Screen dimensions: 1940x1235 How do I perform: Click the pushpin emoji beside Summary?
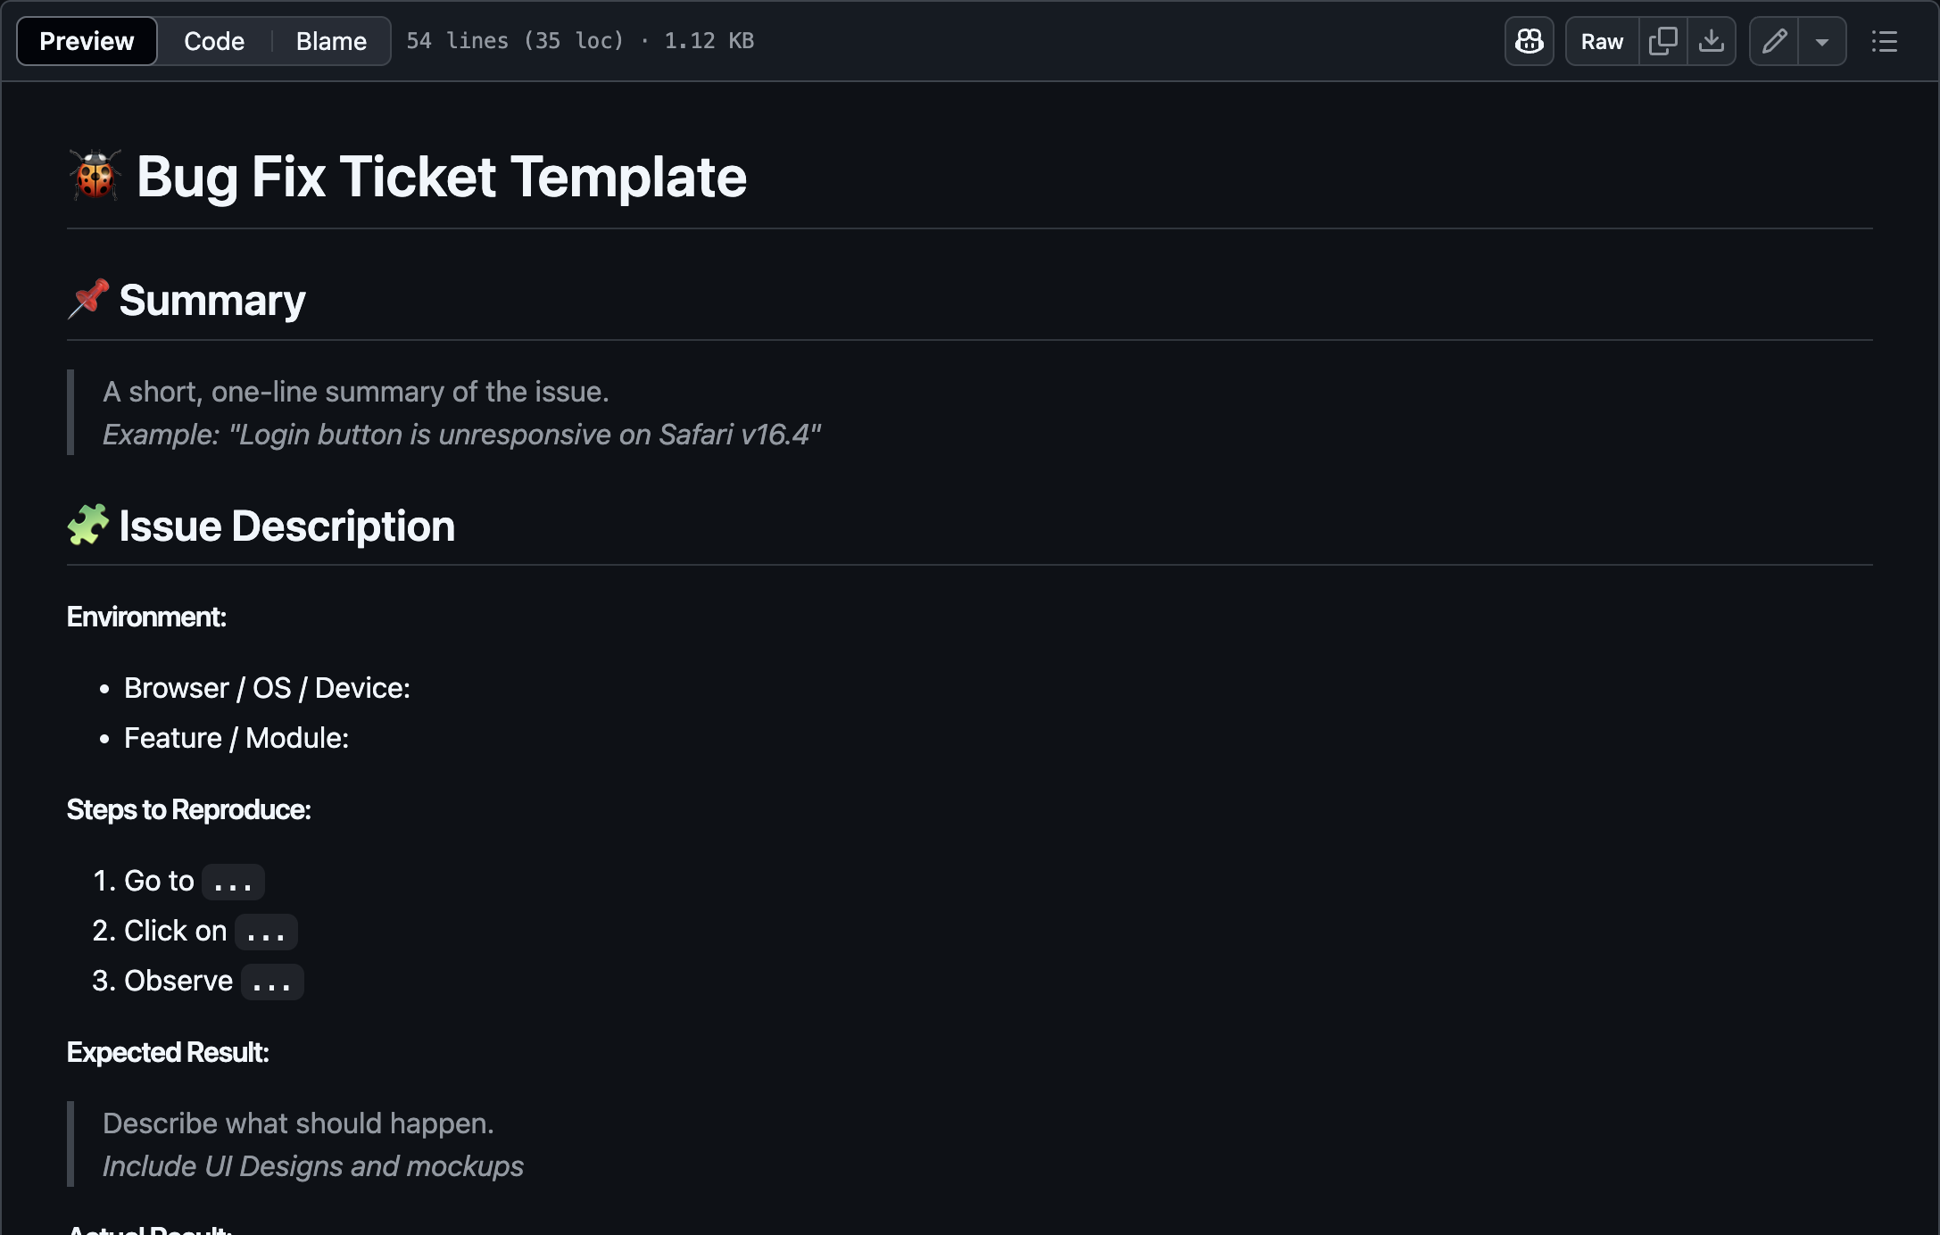(x=88, y=299)
